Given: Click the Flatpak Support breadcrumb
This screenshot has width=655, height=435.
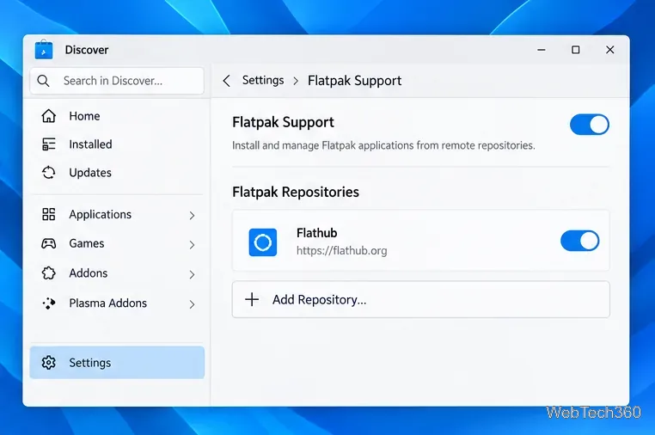Looking at the screenshot, I should [x=355, y=80].
